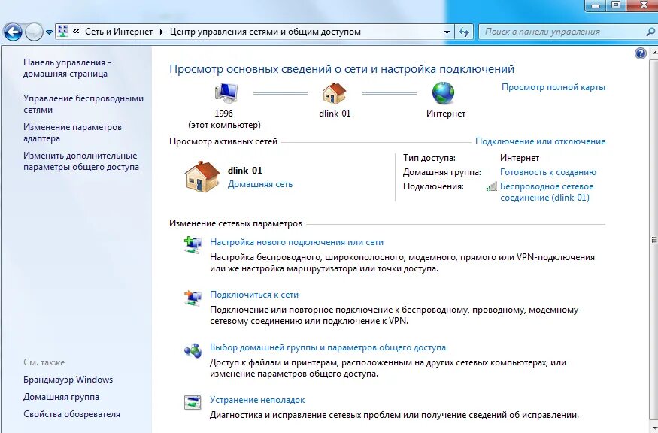Open 'Просмотр полной карты' link

[553, 87]
